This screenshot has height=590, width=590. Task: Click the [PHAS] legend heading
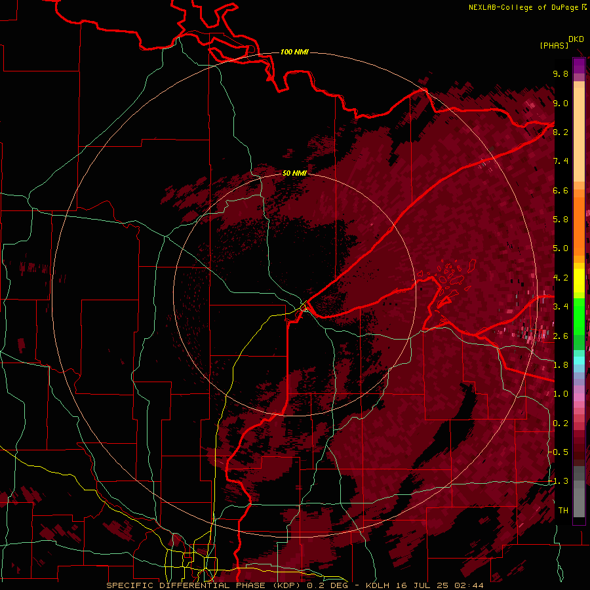(554, 46)
